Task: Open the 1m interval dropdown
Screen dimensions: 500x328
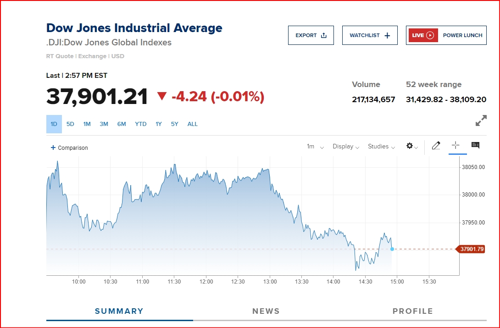Action: coord(315,147)
